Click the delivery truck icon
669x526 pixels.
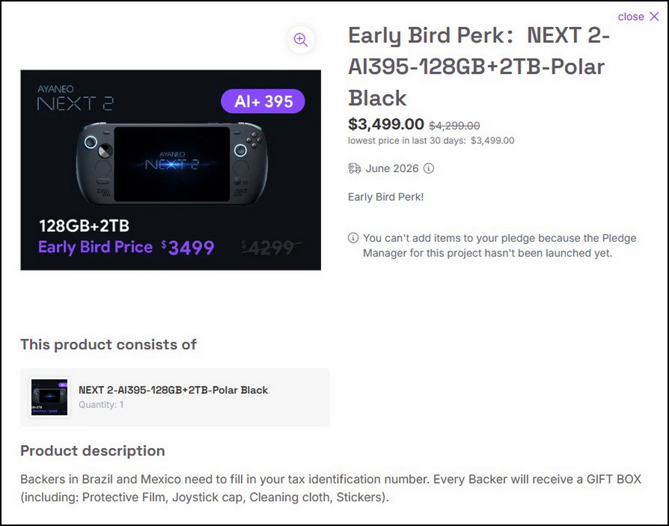(354, 168)
